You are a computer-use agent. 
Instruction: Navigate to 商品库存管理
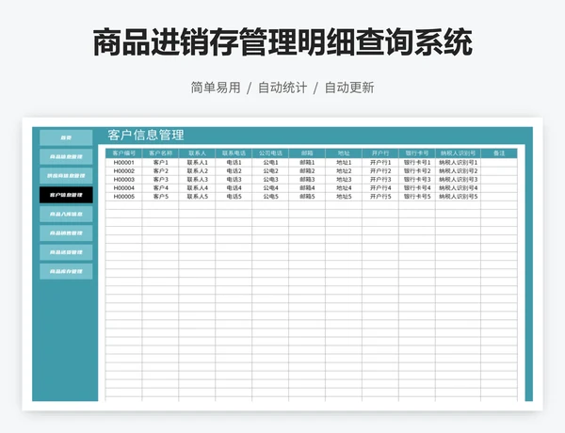[66, 271]
